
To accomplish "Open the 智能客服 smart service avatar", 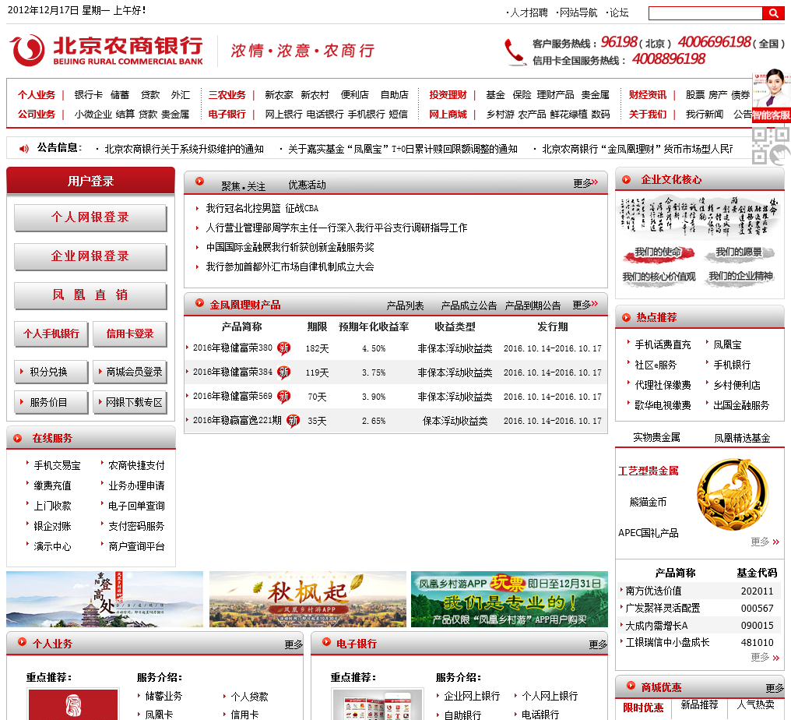I will [772, 95].
